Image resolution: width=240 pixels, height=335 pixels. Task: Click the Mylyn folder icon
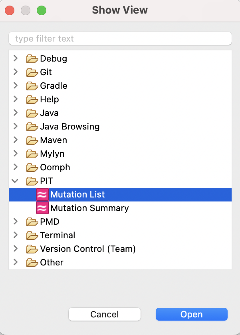pos(32,154)
